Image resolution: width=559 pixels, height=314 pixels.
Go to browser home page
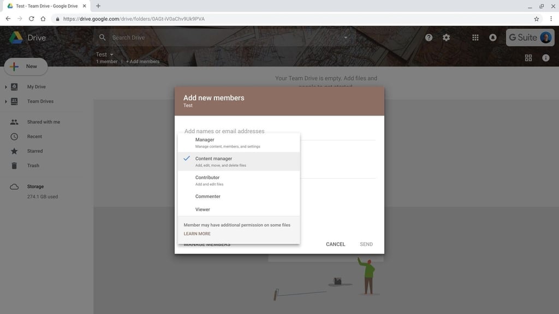pyautogui.click(x=43, y=19)
